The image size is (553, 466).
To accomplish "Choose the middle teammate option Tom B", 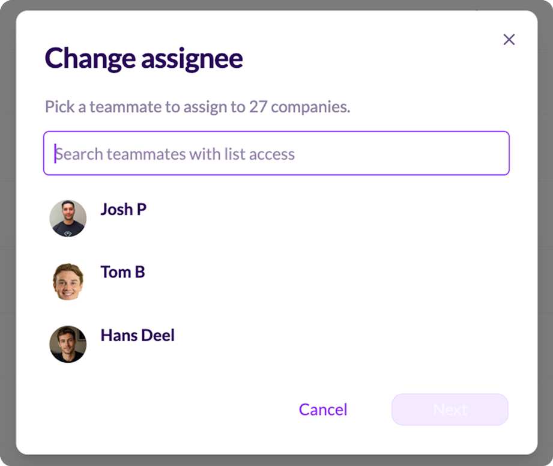I will (x=276, y=282).
